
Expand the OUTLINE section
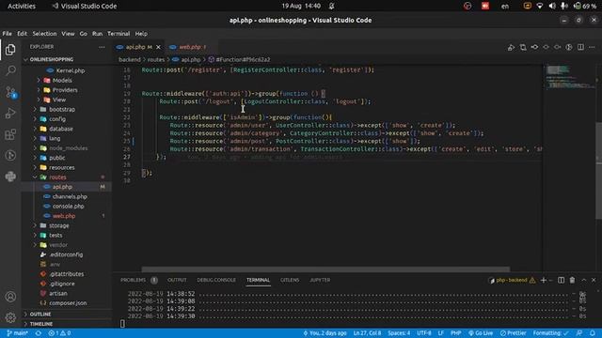40,315
